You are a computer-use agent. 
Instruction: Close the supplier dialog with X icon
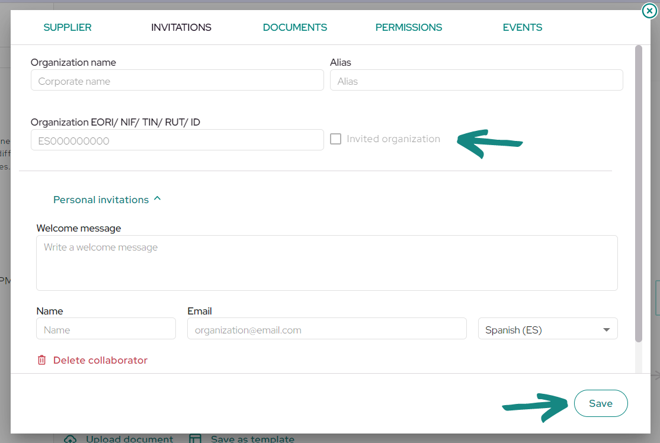[649, 11]
